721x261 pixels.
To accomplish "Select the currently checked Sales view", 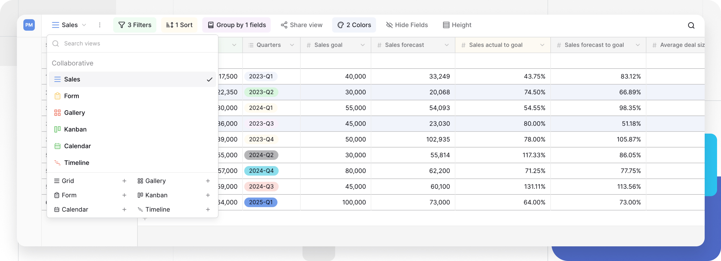I will [72, 79].
